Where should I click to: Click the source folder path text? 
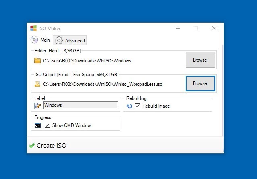pos(87,61)
